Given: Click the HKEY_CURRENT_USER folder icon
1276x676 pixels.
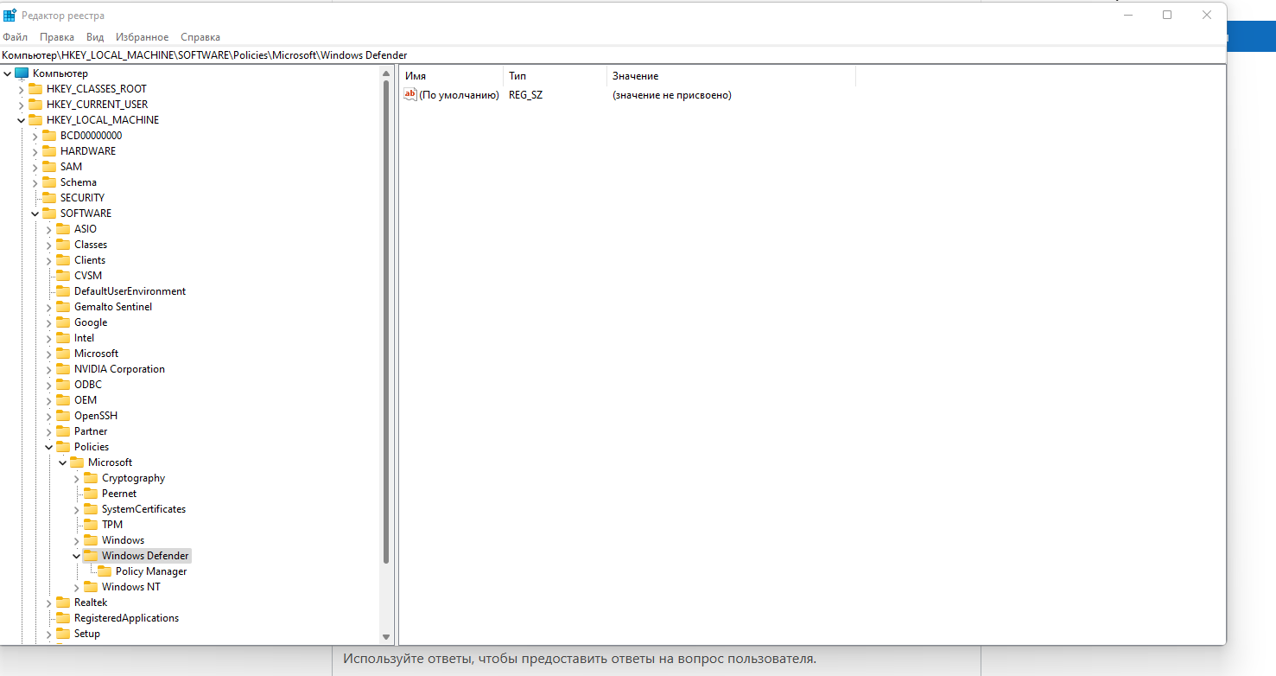Looking at the screenshot, I should (x=35, y=105).
